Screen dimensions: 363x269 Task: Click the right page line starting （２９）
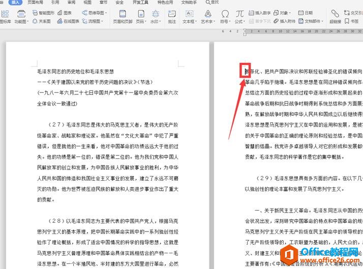coord(309,178)
